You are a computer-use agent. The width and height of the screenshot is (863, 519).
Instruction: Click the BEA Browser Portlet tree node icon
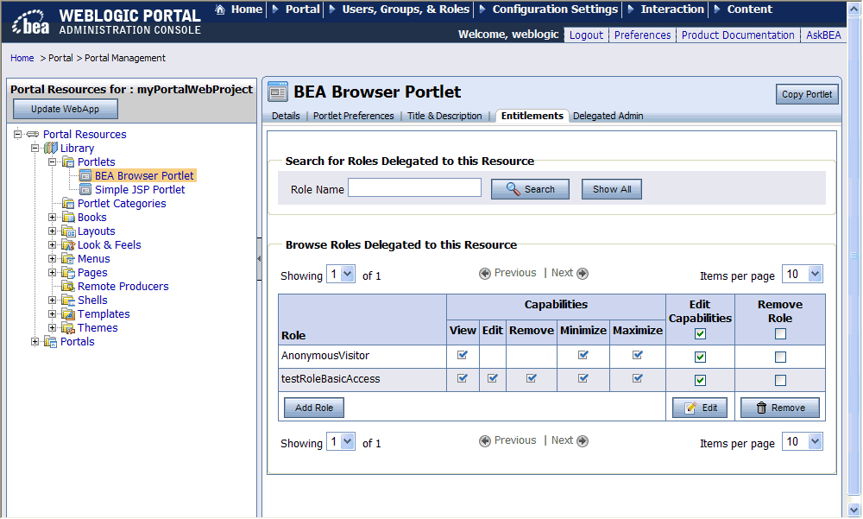pyautogui.click(x=85, y=176)
